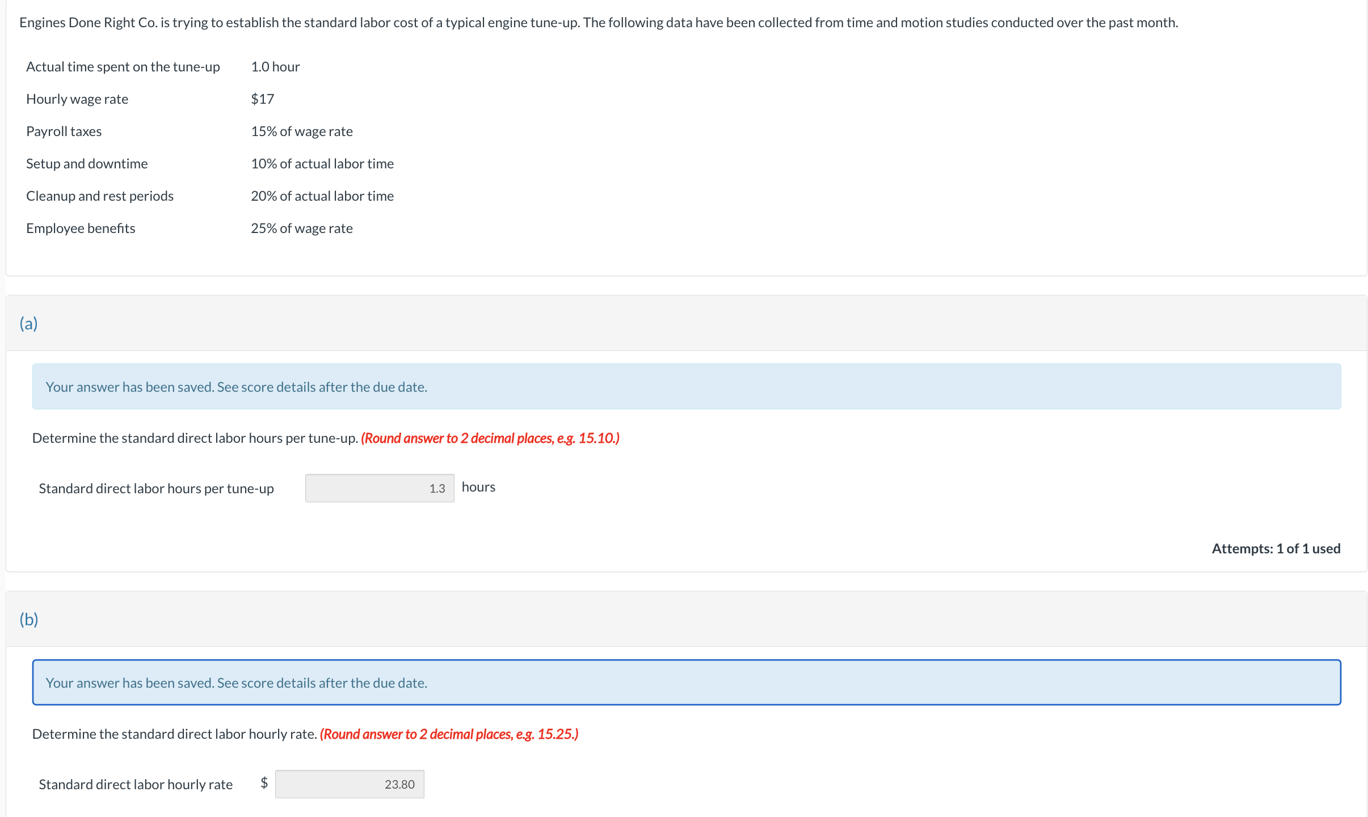Click the 'Attempts: 1 of 1 used' text
The height and width of the screenshot is (817, 1368).
click(x=1276, y=548)
